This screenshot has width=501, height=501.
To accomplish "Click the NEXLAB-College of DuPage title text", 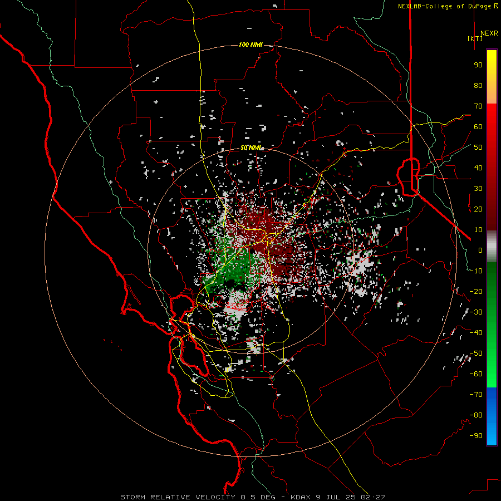I will pyautogui.click(x=448, y=6).
